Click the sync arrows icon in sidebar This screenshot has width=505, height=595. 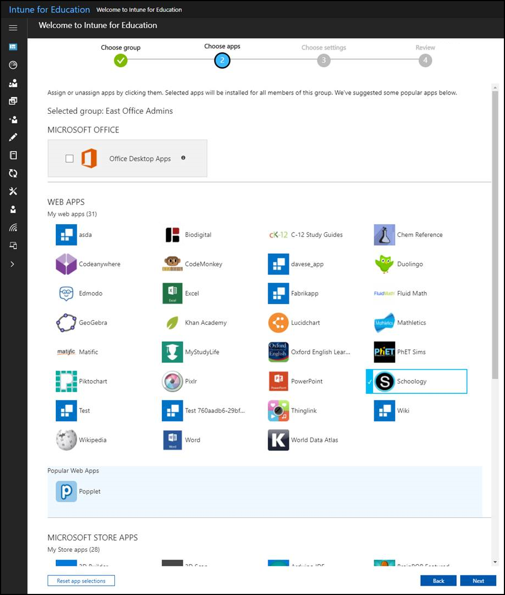[13, 173]
